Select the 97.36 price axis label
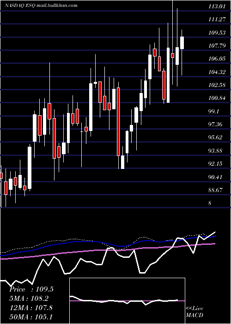Viewport: 231px width, 324px height. tap(216, 125)
